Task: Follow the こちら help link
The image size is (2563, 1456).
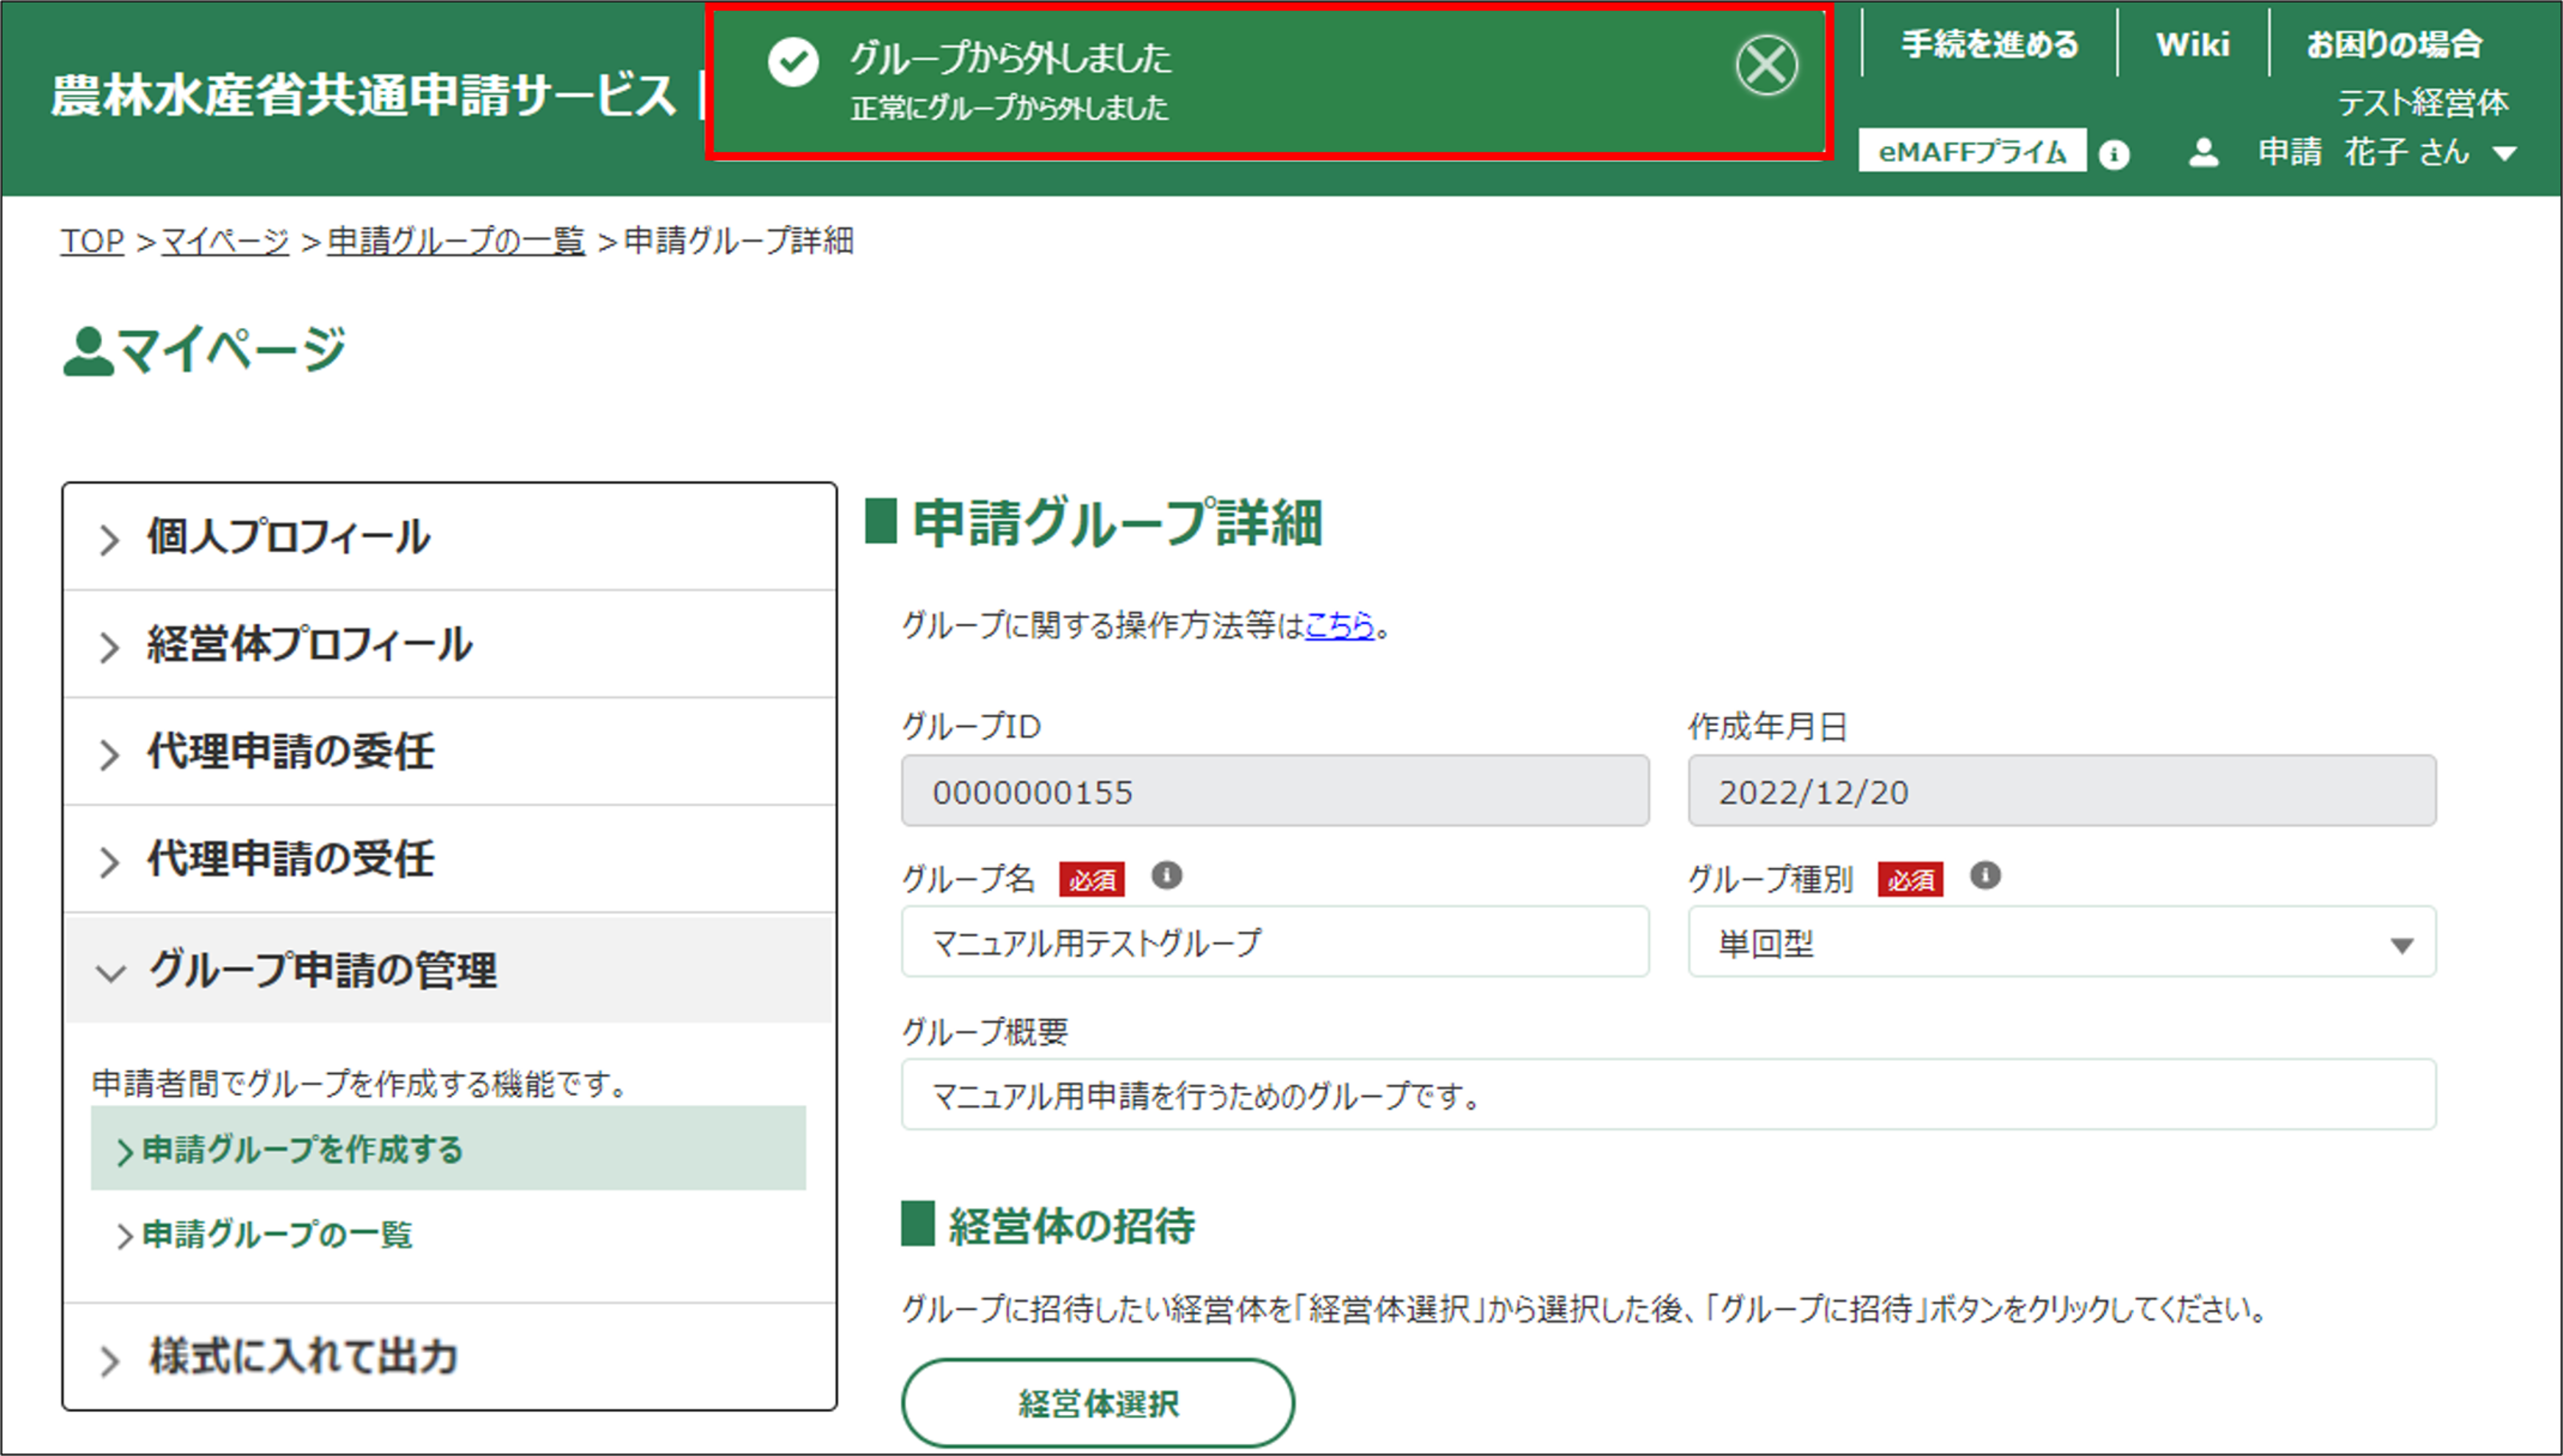Action: click(x=1339, y=626)
